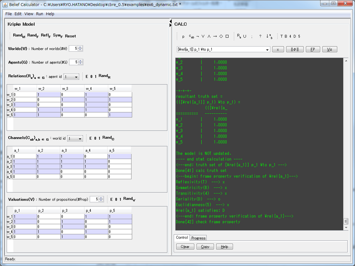
Task: Set Valuations matrix to E
Action: pyautogui.click(x=112, y=199)
